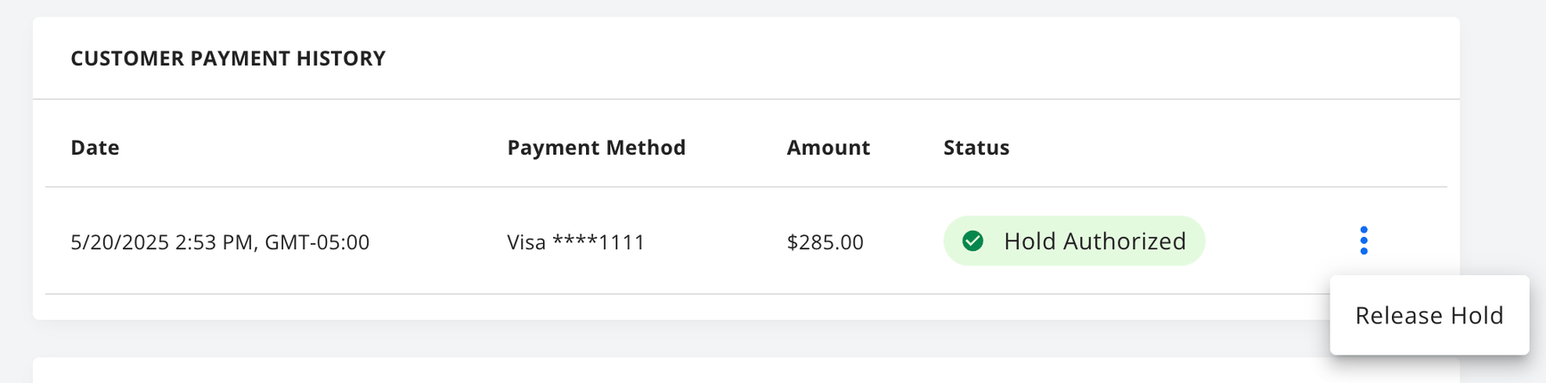
Task: Click the Hold Authorized label text
Action: (1094, 240)
